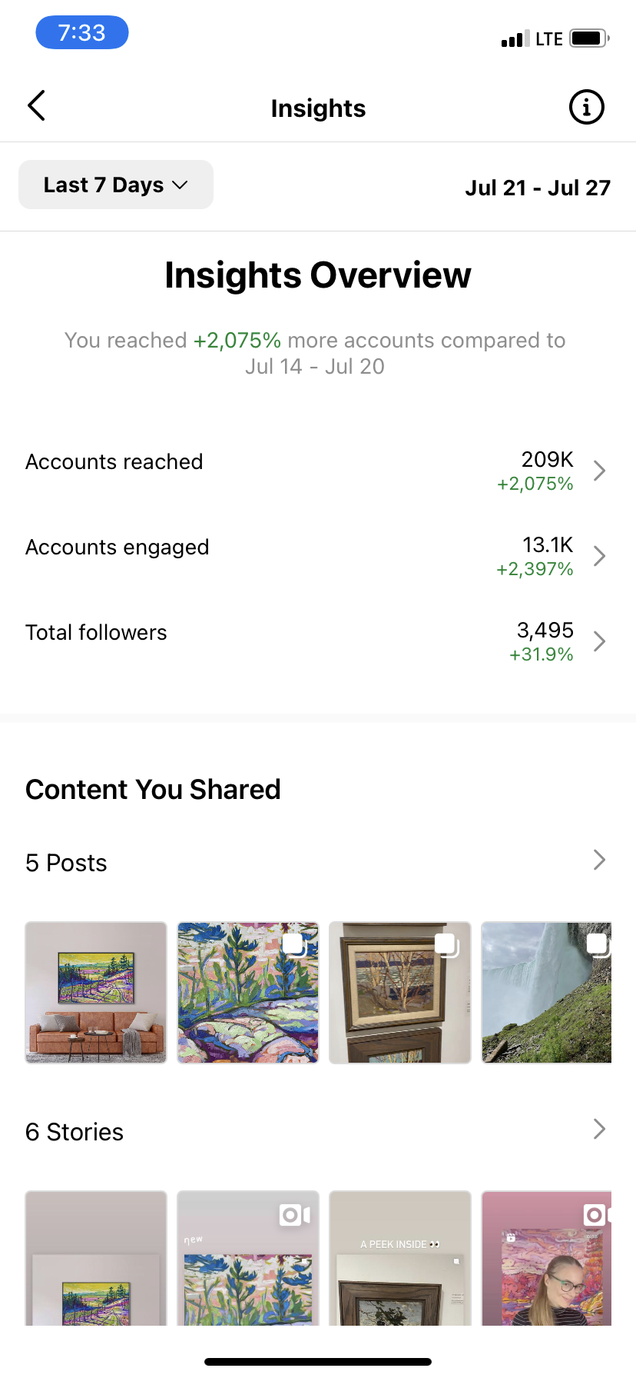Tap the 7:33 time pill
Viewport: 636px width, 1378px height.
tap(82, 32)
